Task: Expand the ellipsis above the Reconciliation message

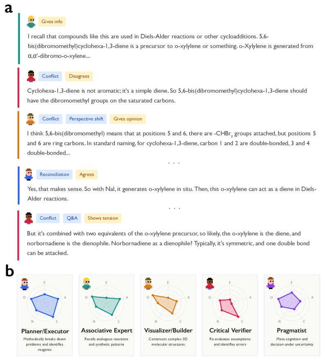Action: click(174, 163)
